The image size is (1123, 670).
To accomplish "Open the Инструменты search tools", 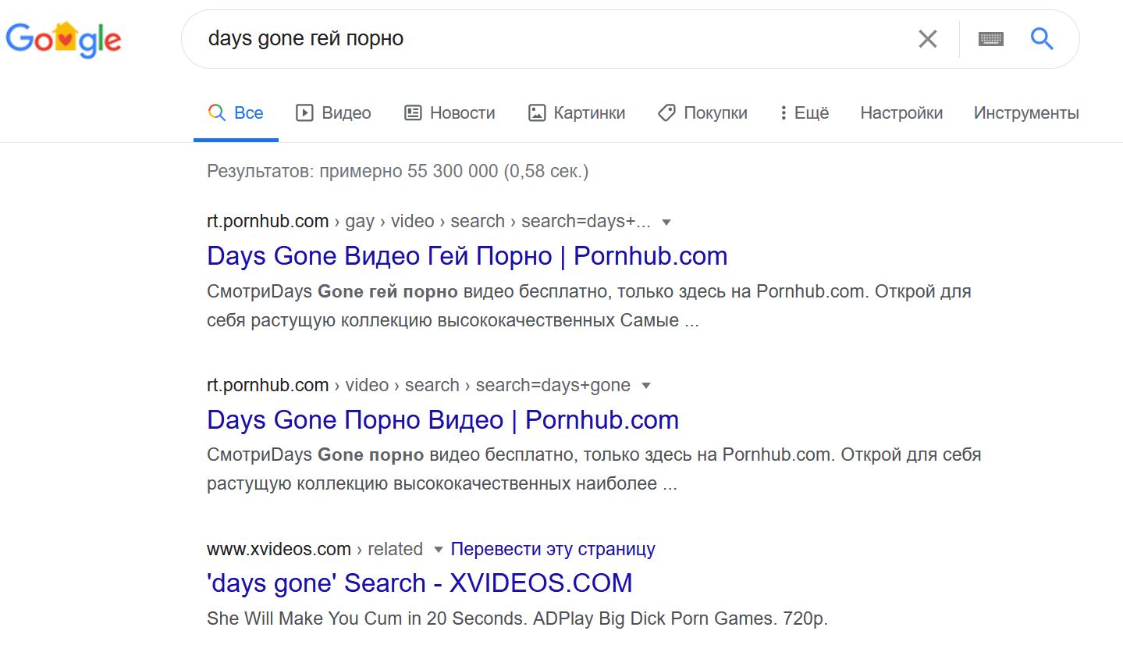I will click(1025, 113).
